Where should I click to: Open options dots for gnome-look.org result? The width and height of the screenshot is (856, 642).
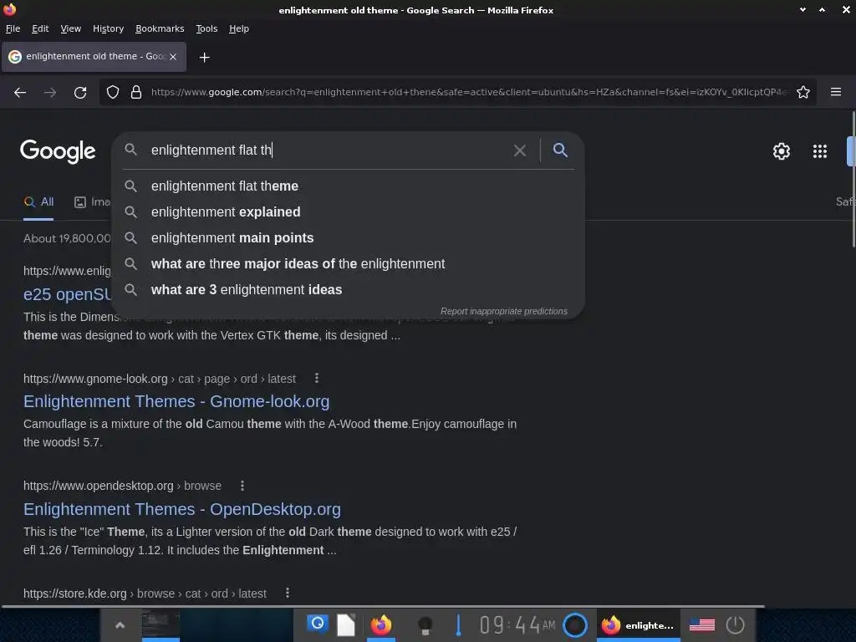(317, 378)
